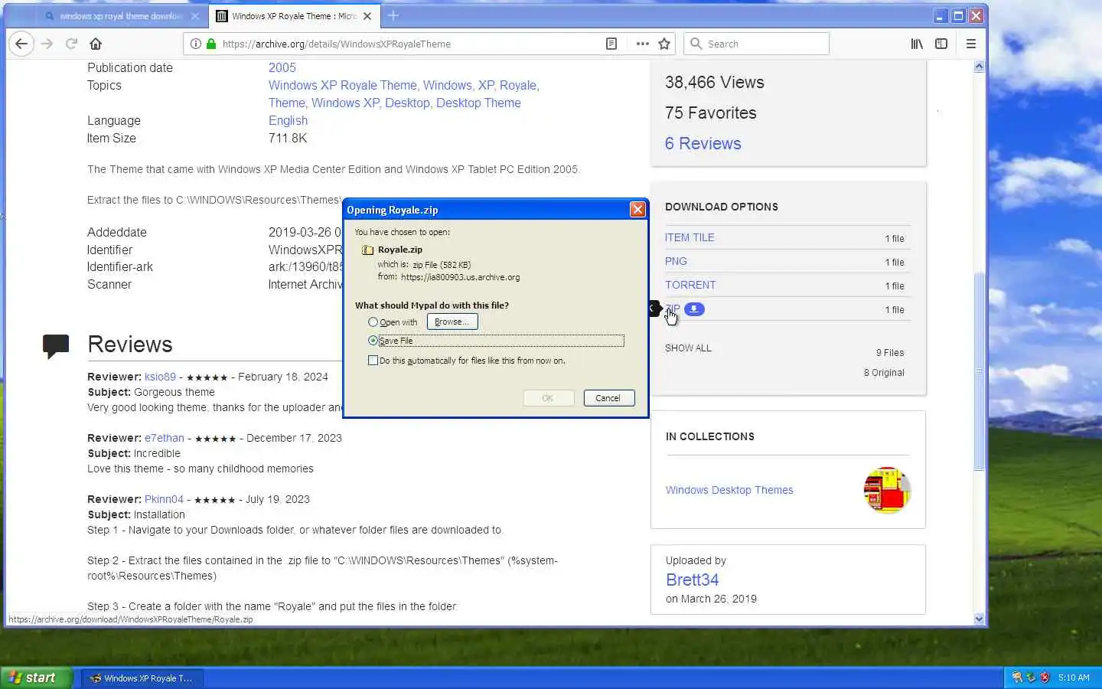Open the Desktop Theme topic link
This screenshot has height=689, width=1102.
tap(478, 103)
